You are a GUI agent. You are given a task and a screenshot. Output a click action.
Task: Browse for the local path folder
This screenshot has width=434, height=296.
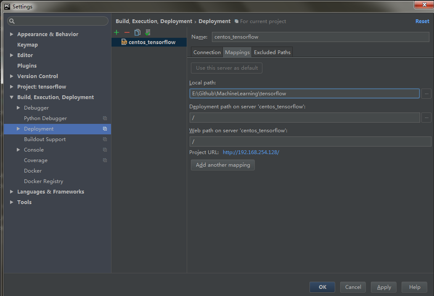click(x=426, y=94)
